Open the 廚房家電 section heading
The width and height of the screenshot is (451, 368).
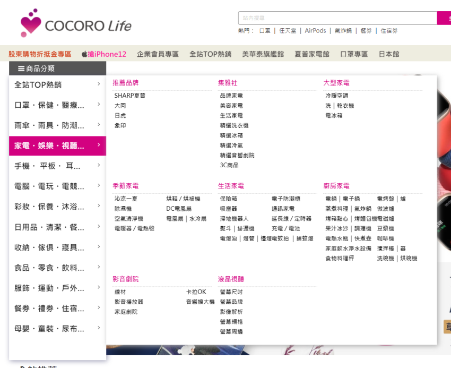click(336, 186)
